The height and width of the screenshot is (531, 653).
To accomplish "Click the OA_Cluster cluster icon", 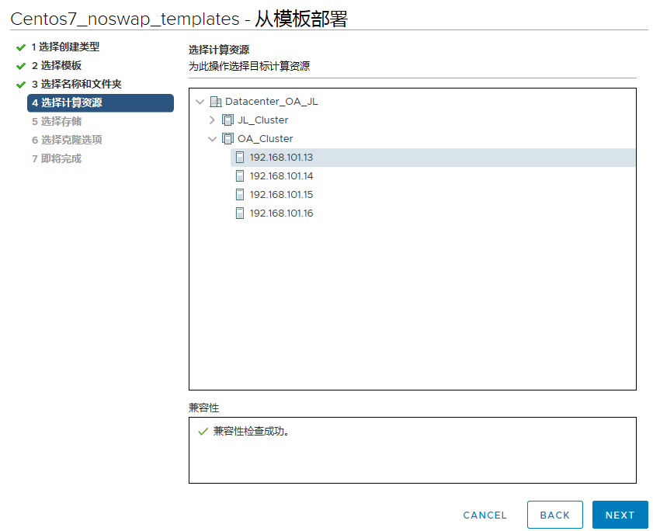I will point(228,139).
